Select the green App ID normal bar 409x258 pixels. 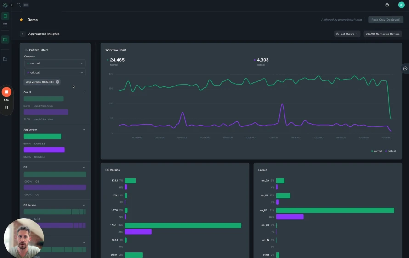44,99
